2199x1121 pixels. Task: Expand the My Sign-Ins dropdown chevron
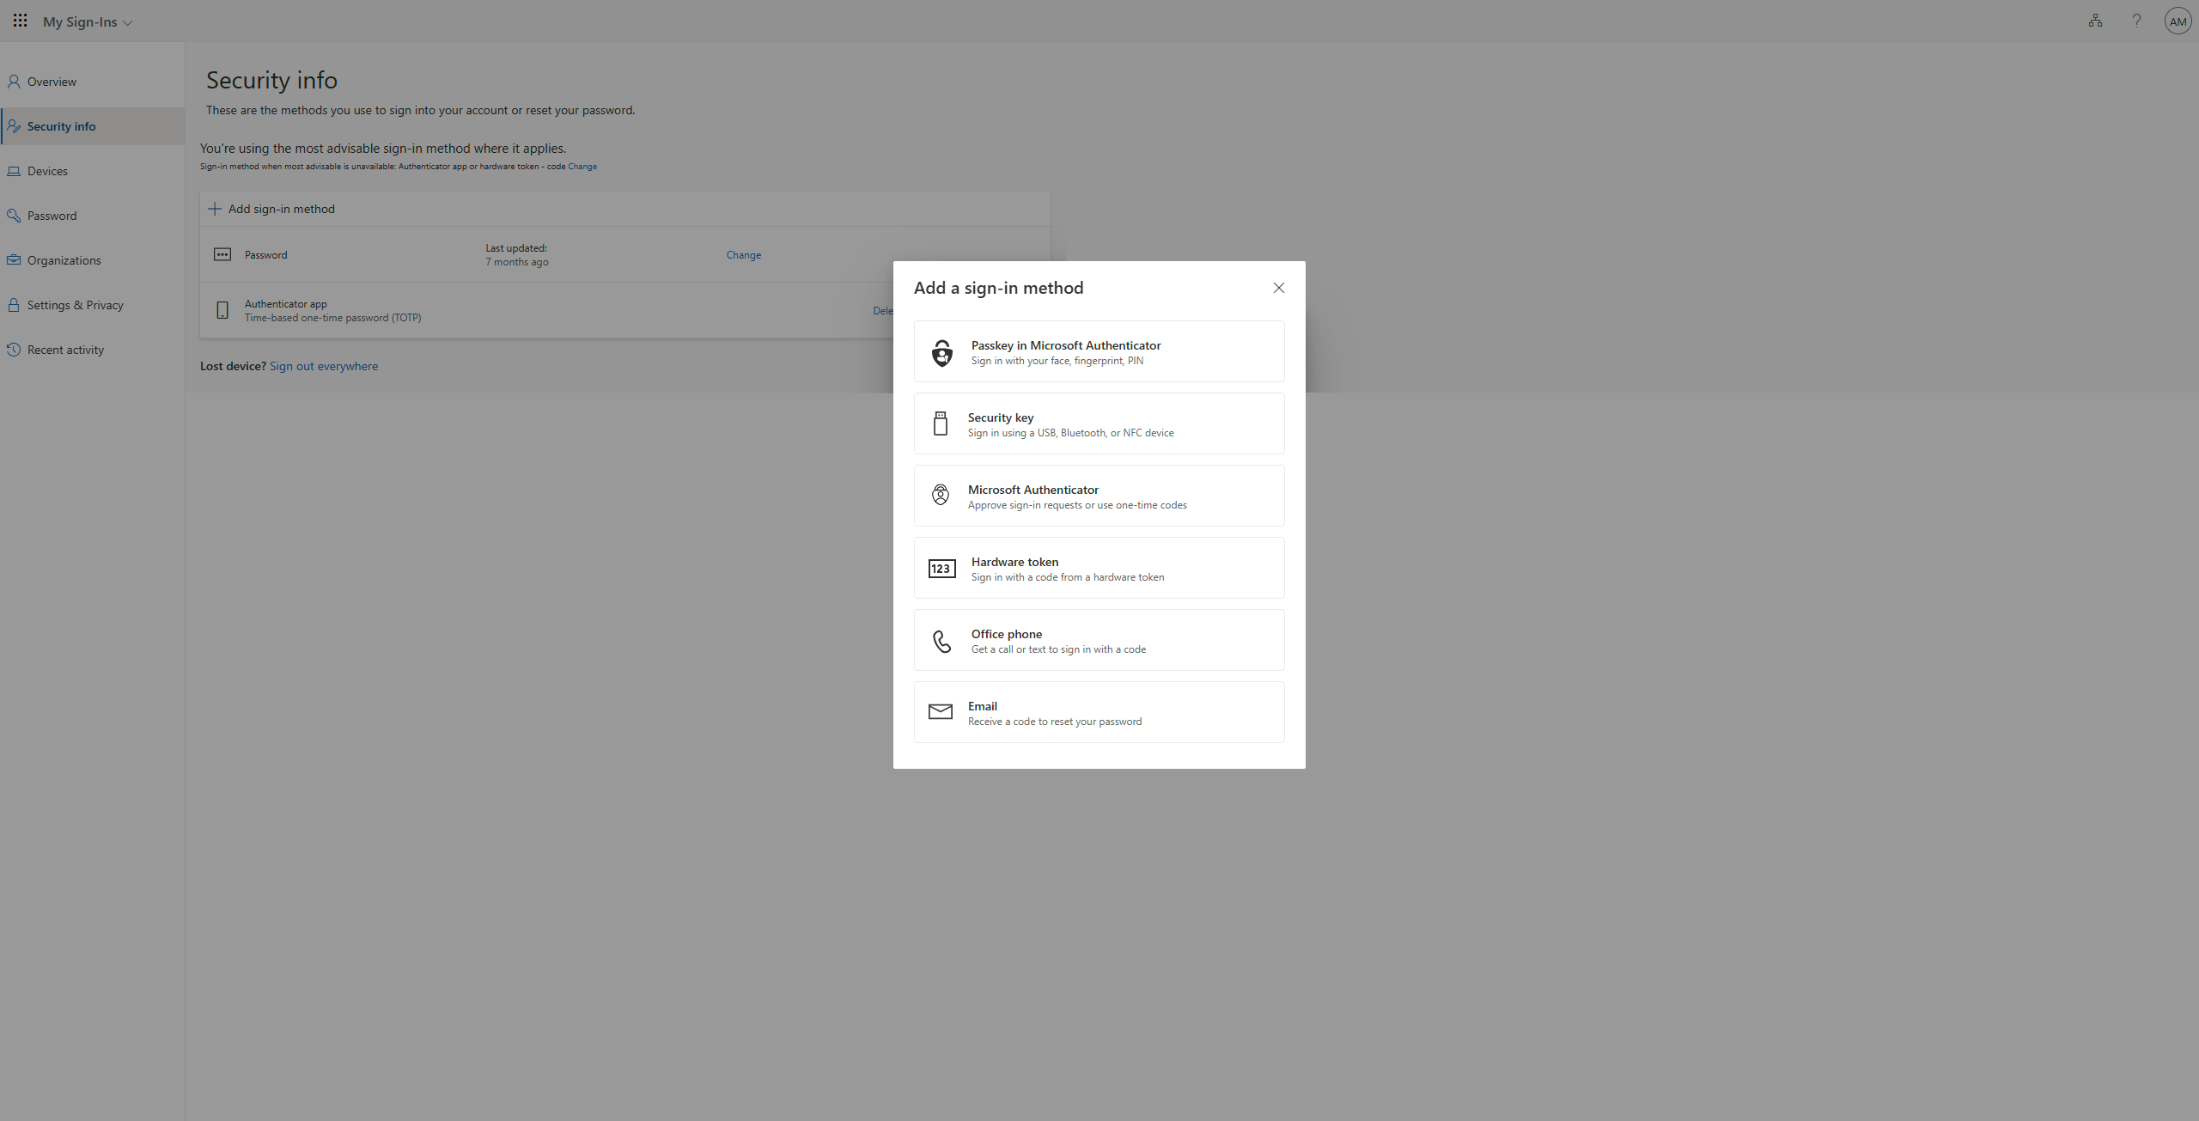click(128, 23)
